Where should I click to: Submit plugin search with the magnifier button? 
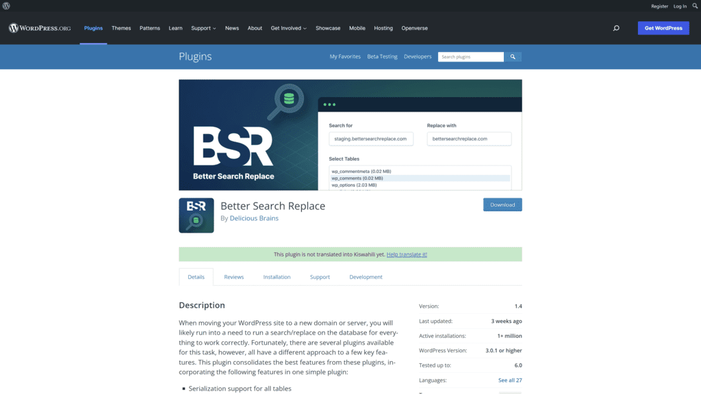[x=513, y=57]
